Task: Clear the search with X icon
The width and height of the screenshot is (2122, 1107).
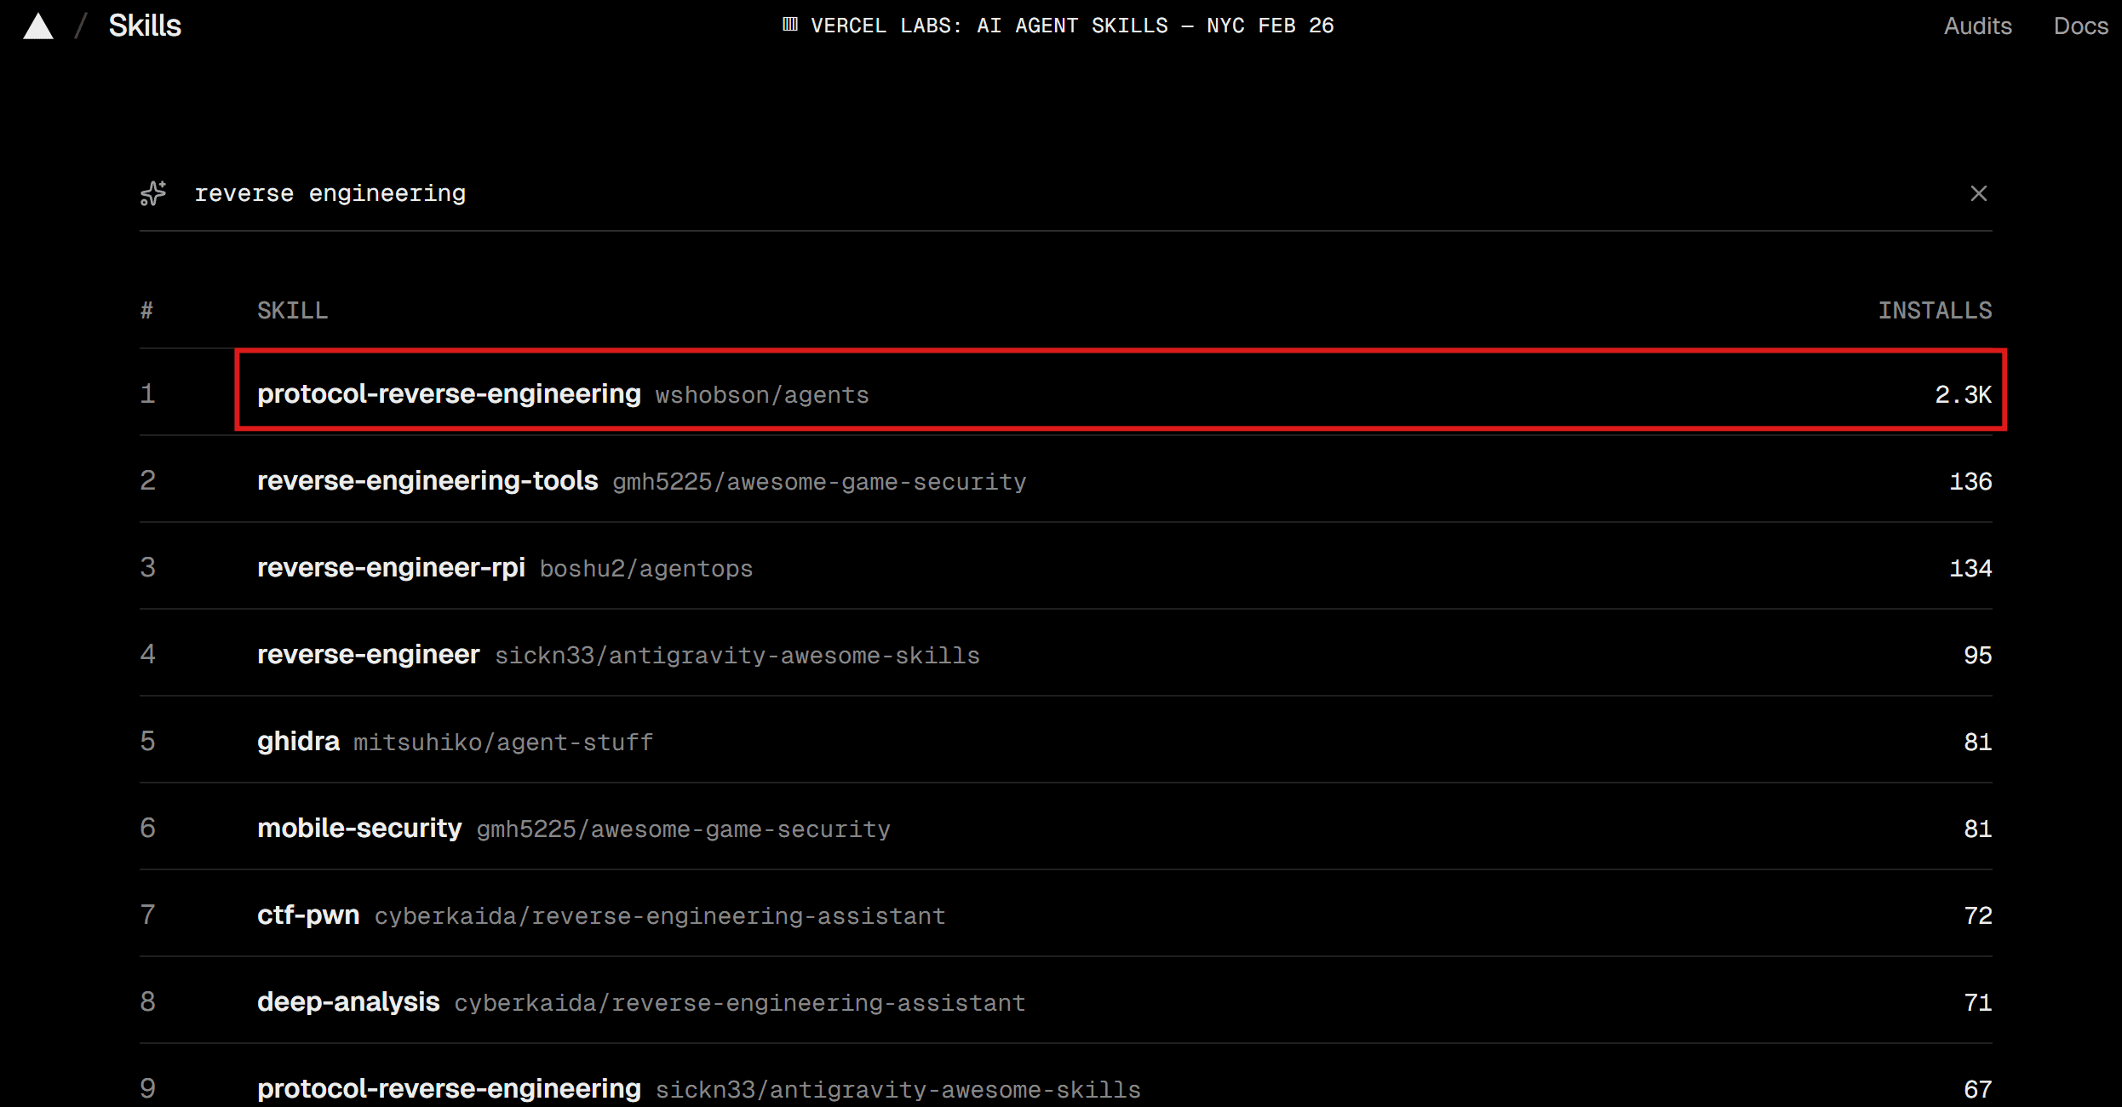Action: [1978, 193]
